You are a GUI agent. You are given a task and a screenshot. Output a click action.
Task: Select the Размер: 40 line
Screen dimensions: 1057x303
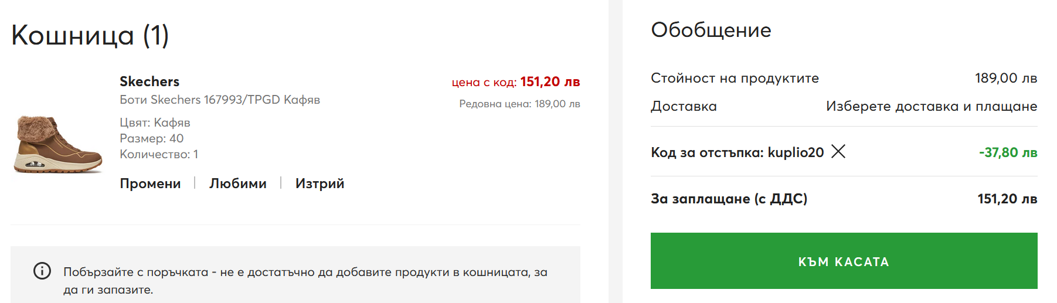pos(152,138)
